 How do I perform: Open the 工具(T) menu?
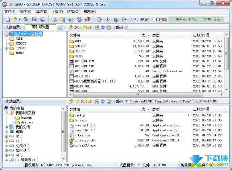[x=57, y=11]
